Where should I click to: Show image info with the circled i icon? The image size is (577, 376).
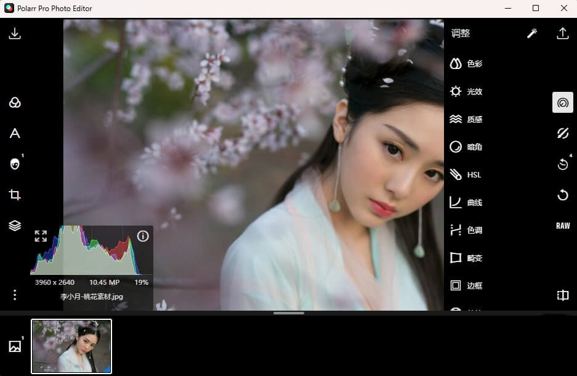[x=143, y=236]
